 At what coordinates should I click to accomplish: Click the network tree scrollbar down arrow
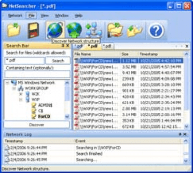(67, 116)
